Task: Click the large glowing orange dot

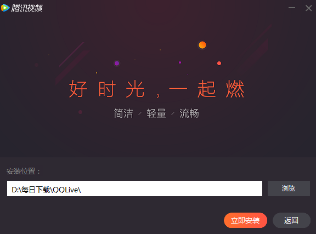Action: 202,45
